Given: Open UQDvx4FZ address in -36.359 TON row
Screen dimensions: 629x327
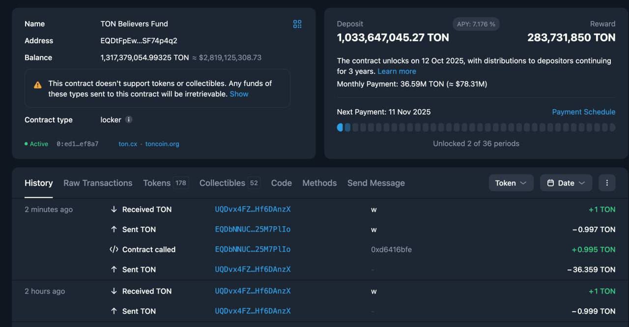Looking at the screenshot, I should pyautogui.click(x=253, y=269).
